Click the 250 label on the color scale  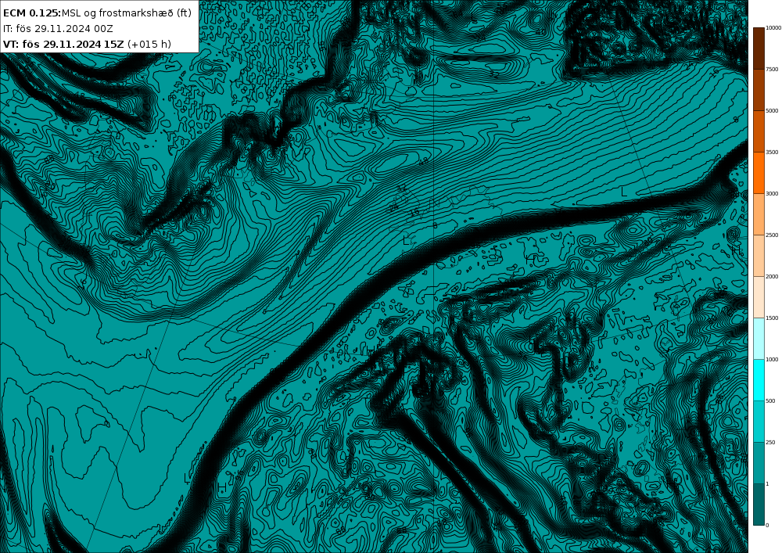pyautogui.click(x=770, y=442)
